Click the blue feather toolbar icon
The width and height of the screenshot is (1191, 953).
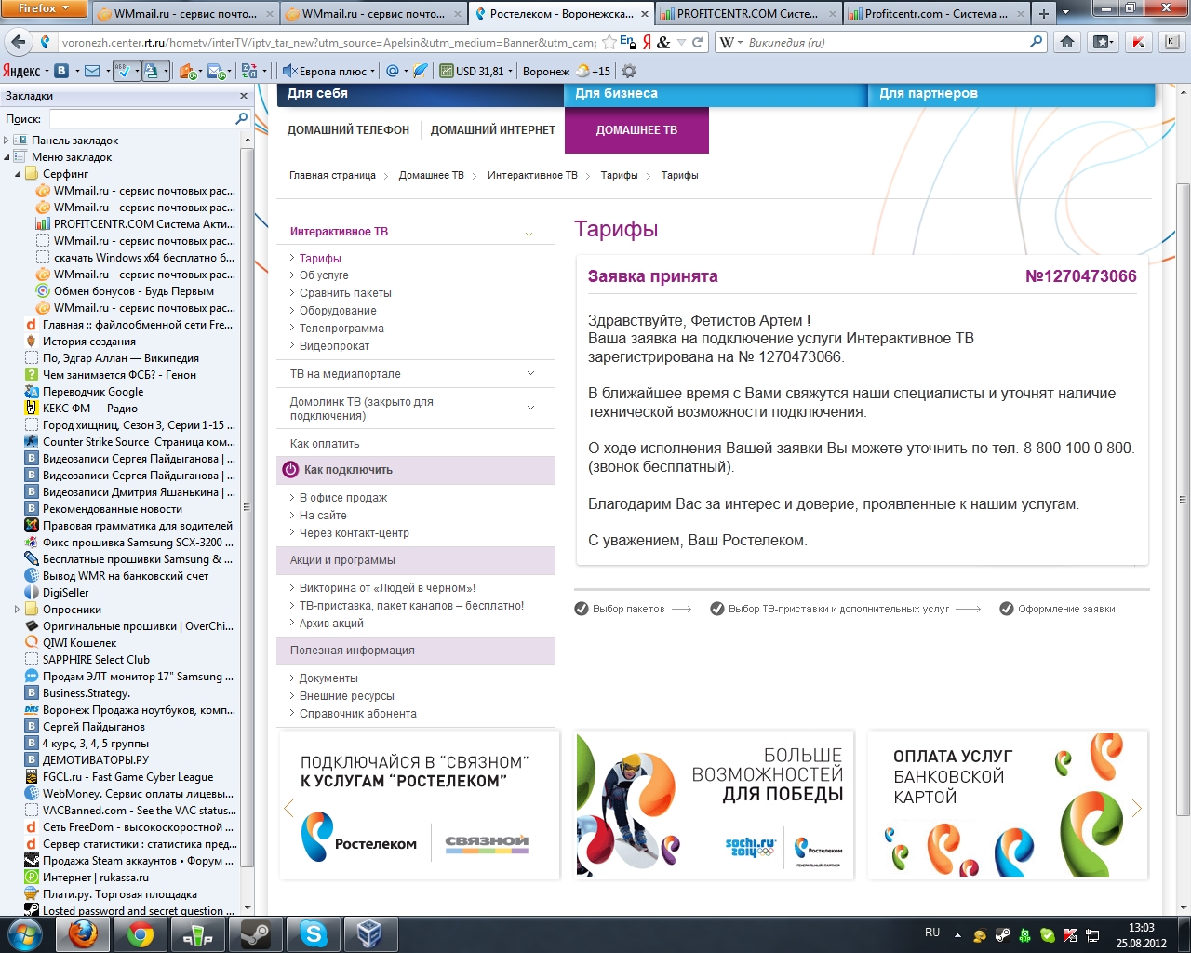[422, 71]
